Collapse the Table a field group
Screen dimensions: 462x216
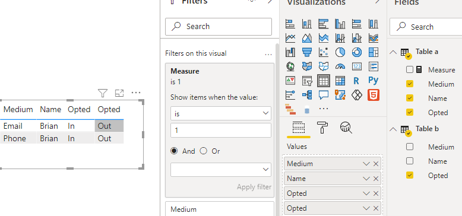coord(393,52)
